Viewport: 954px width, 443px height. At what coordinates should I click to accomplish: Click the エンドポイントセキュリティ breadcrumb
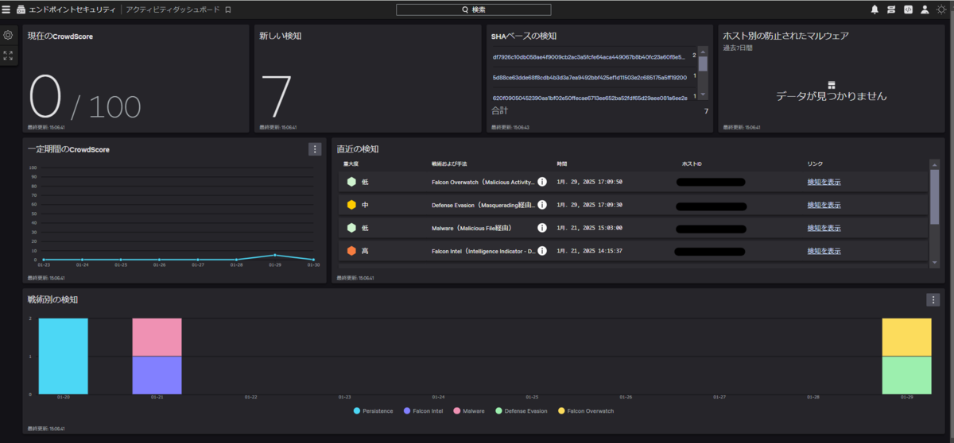[x=72, y=10]
